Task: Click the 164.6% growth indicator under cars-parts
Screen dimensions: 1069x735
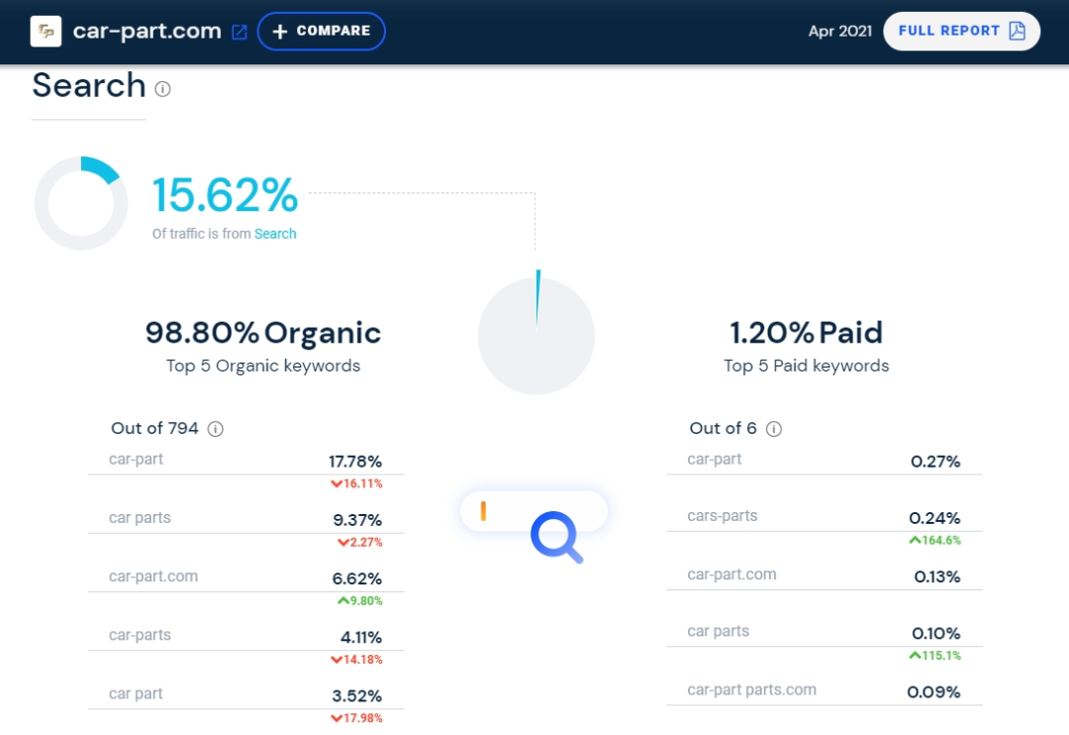Action: click(937, 540)
